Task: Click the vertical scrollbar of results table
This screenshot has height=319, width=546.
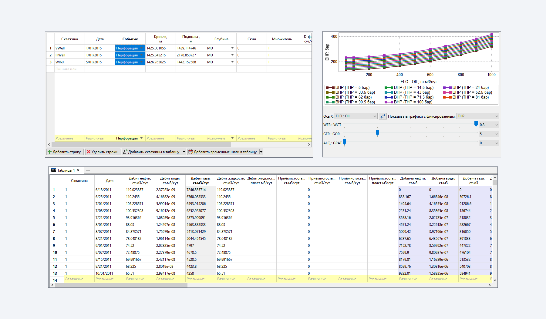Action: click(x=495, y=183)
